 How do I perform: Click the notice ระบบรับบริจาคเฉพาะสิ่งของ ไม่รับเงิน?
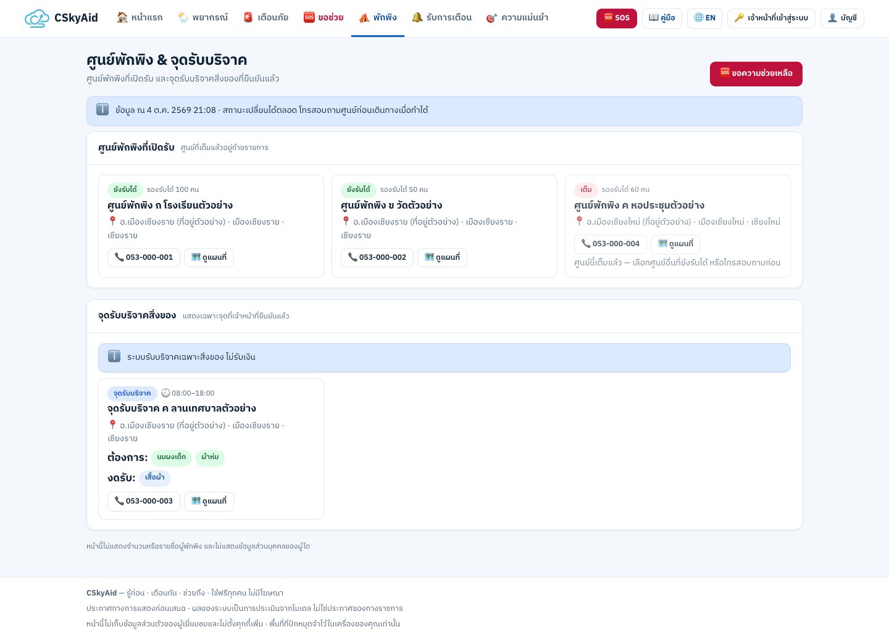click(444, 358)
